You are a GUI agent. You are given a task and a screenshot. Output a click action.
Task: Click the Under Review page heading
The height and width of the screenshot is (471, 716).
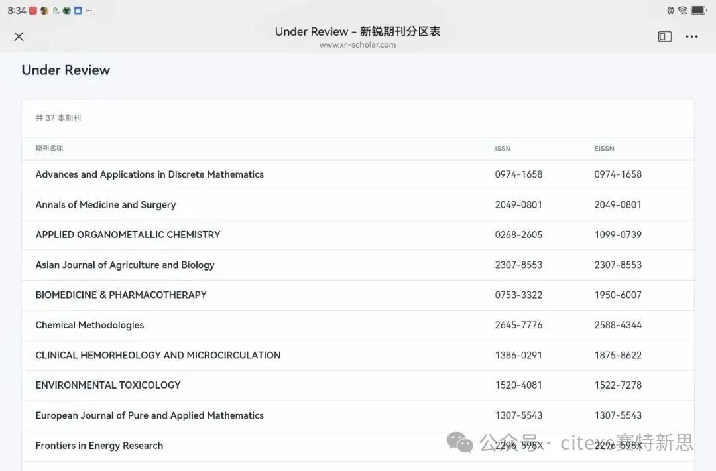tap(66, 70)
